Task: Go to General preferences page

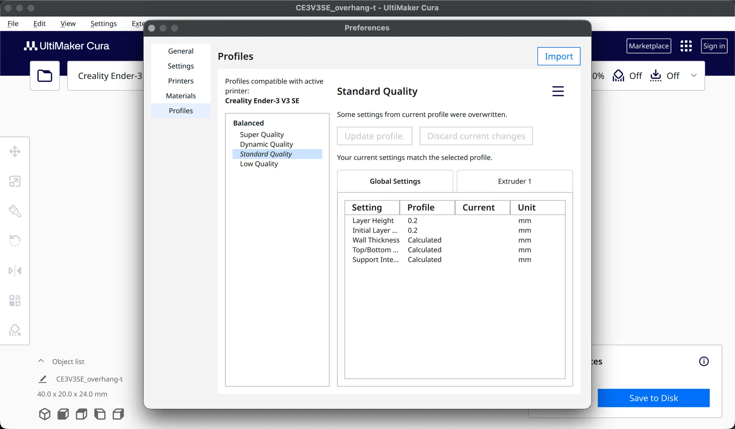Action: [181, 51]
